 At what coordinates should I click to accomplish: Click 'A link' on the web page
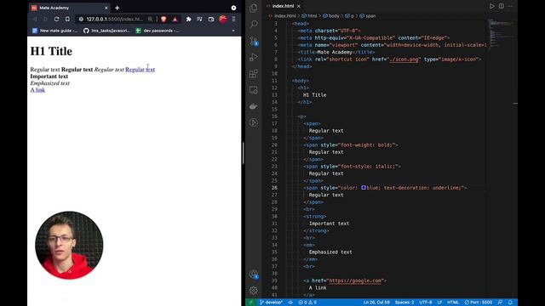pos(37,90)
